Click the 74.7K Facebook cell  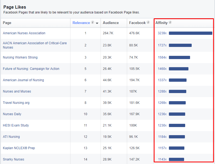tap(133, 57)
